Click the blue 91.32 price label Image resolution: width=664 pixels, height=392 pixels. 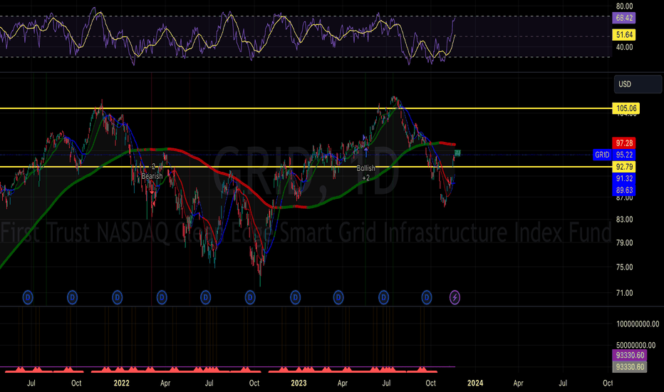point(624,178)
